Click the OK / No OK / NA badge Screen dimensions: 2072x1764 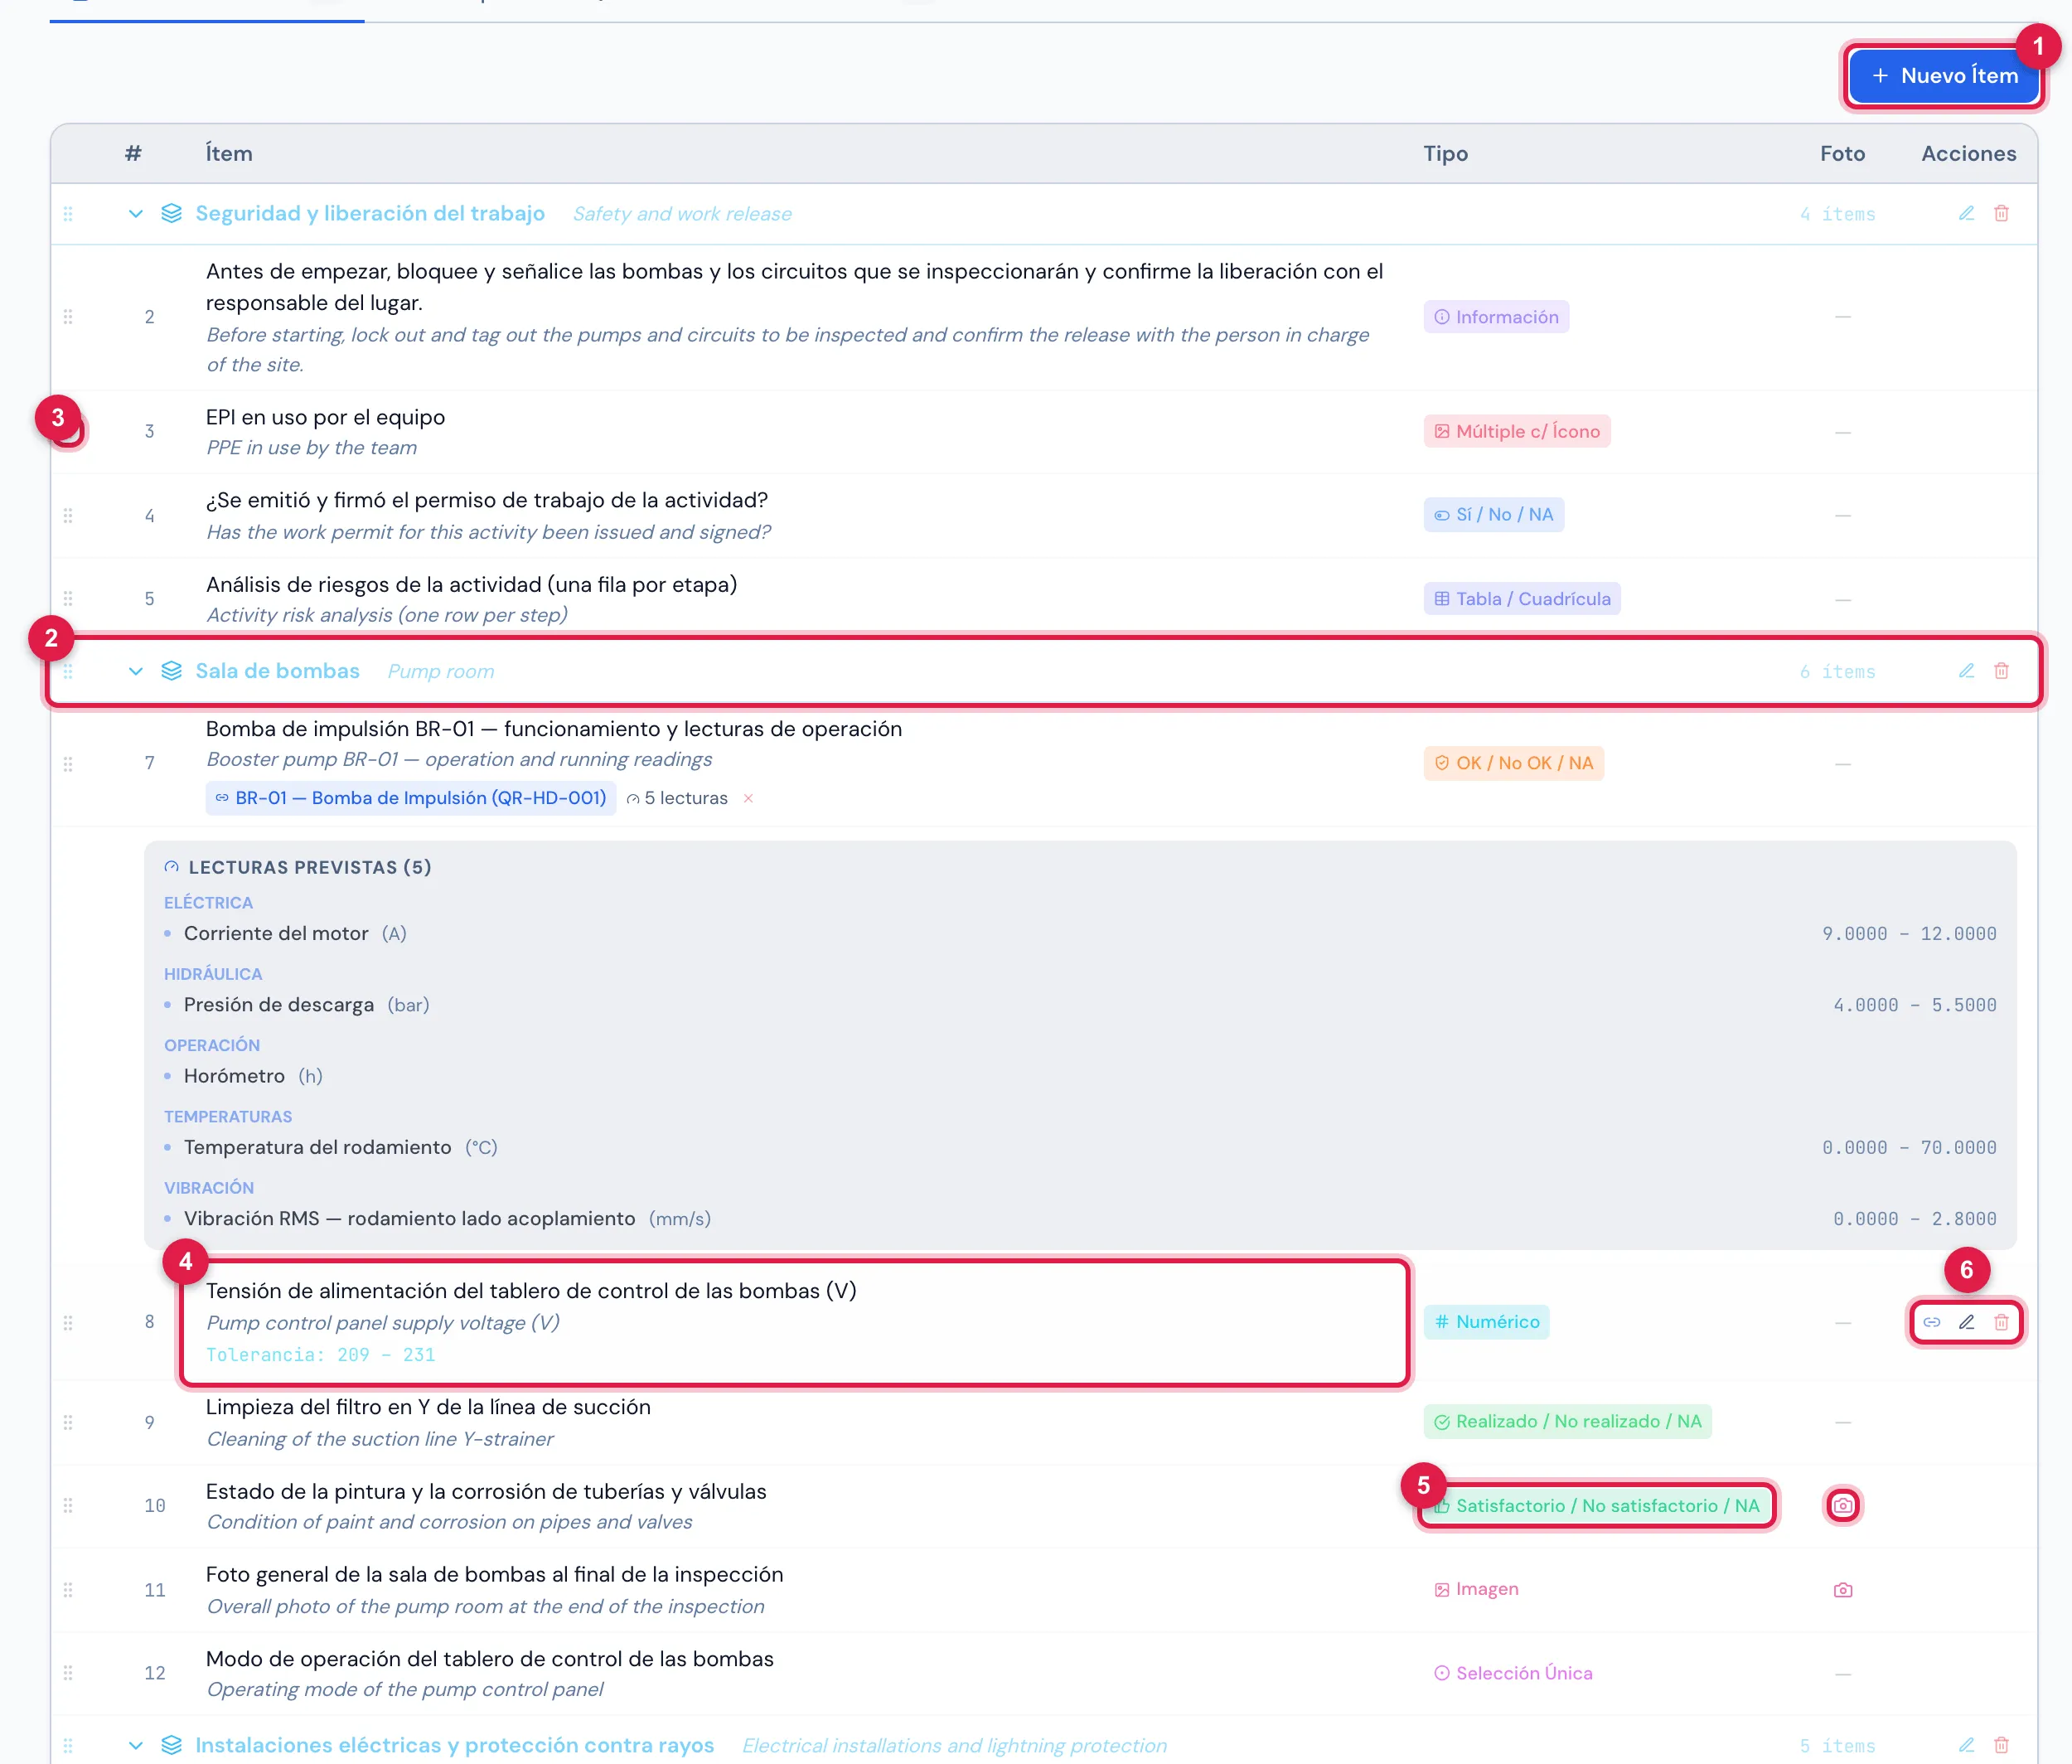coord(1514,763)
